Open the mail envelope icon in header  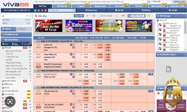pos(149,2)
